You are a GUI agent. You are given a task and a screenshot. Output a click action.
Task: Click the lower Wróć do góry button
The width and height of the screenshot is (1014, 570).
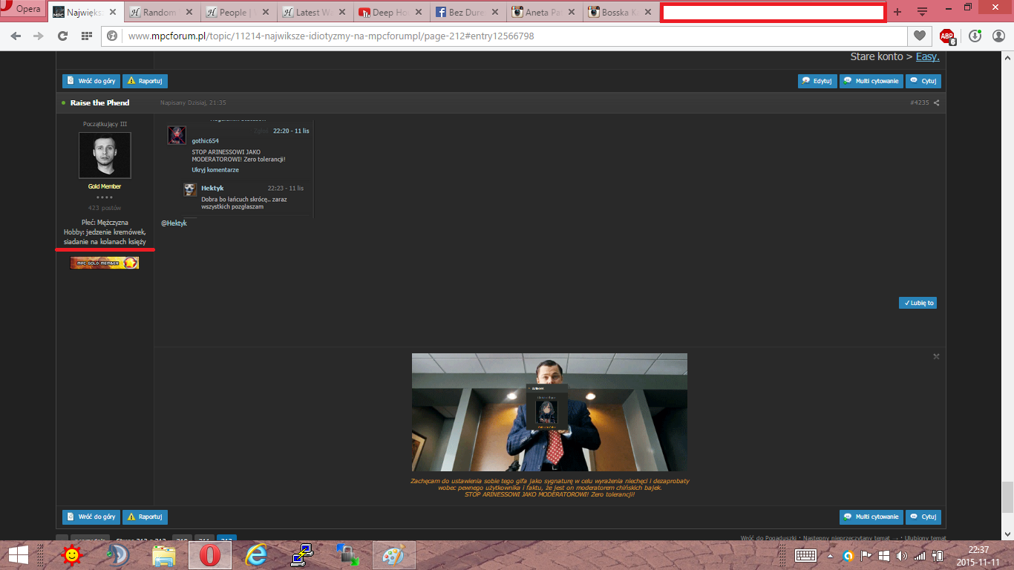click(91, 517)
